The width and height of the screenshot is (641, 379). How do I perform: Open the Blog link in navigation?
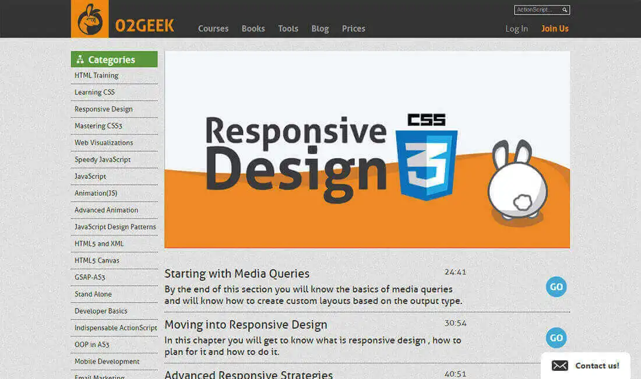320,29
